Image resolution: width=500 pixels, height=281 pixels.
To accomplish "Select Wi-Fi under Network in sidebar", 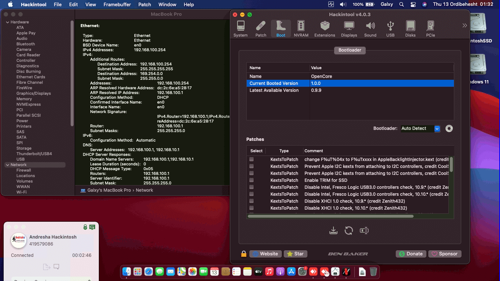I will 22,192.
